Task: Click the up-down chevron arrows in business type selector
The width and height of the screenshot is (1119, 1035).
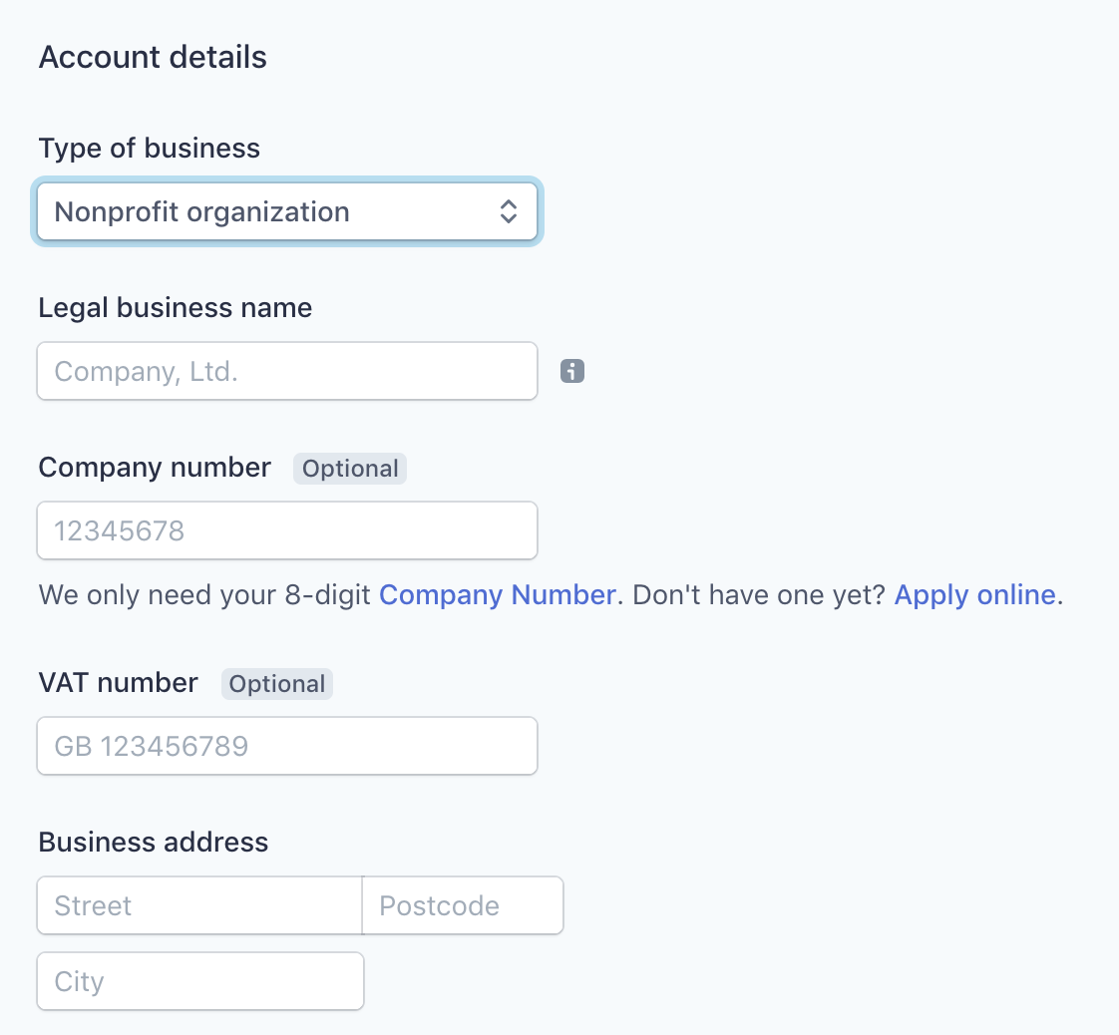Action: (x=508, y=211)
